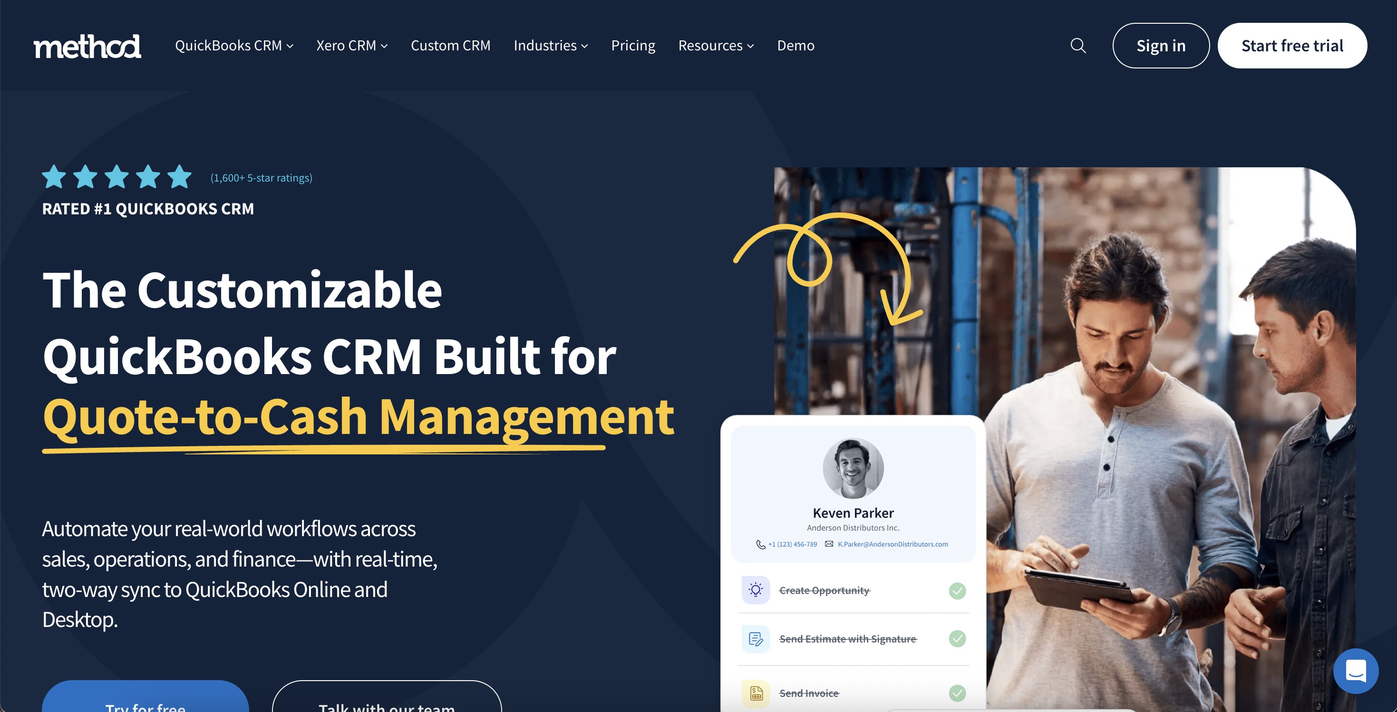This screenshot has height=712, width=1397.
Task: Open the Demo page
Action: [x=796, y=46]
